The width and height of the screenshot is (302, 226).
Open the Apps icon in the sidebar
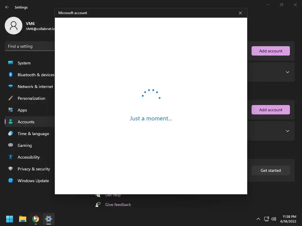coord(11,110)
